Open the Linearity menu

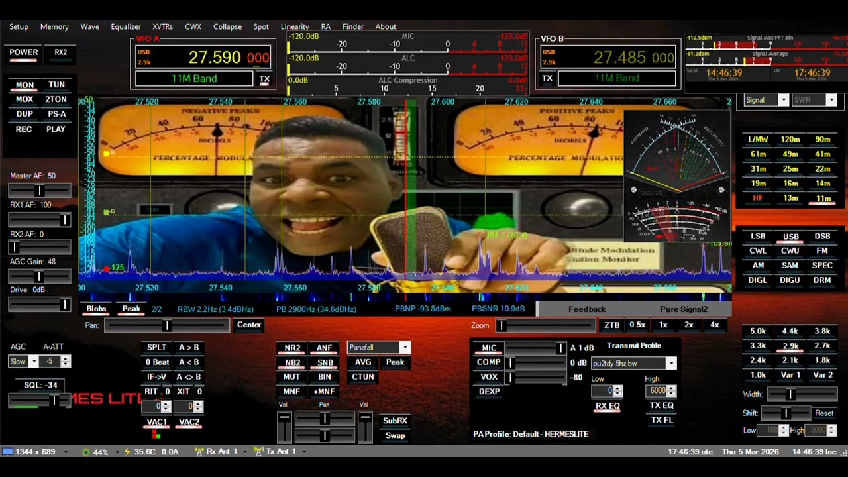295,27
